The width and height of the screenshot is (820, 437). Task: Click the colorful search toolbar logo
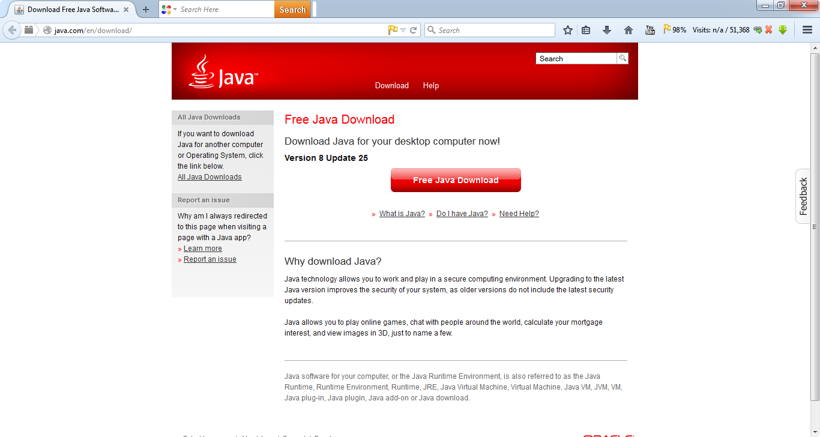[166, 10]
